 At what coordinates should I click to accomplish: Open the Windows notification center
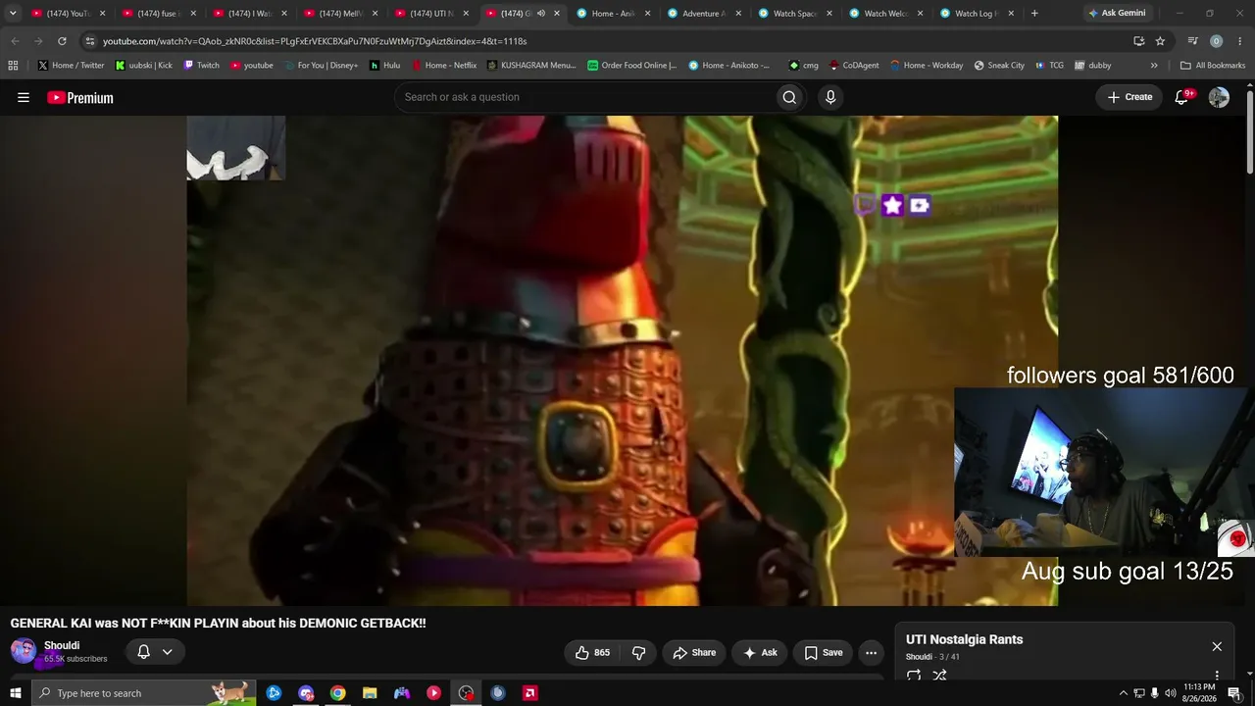pyautogui.click(x=1234, y=693)
